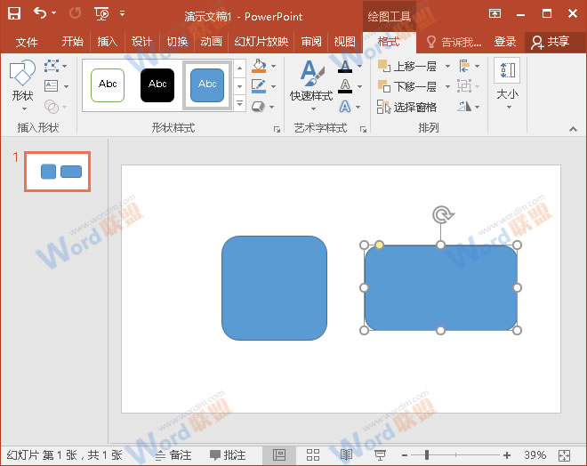Click the 选择窗格 button

[x=407, y=107]
